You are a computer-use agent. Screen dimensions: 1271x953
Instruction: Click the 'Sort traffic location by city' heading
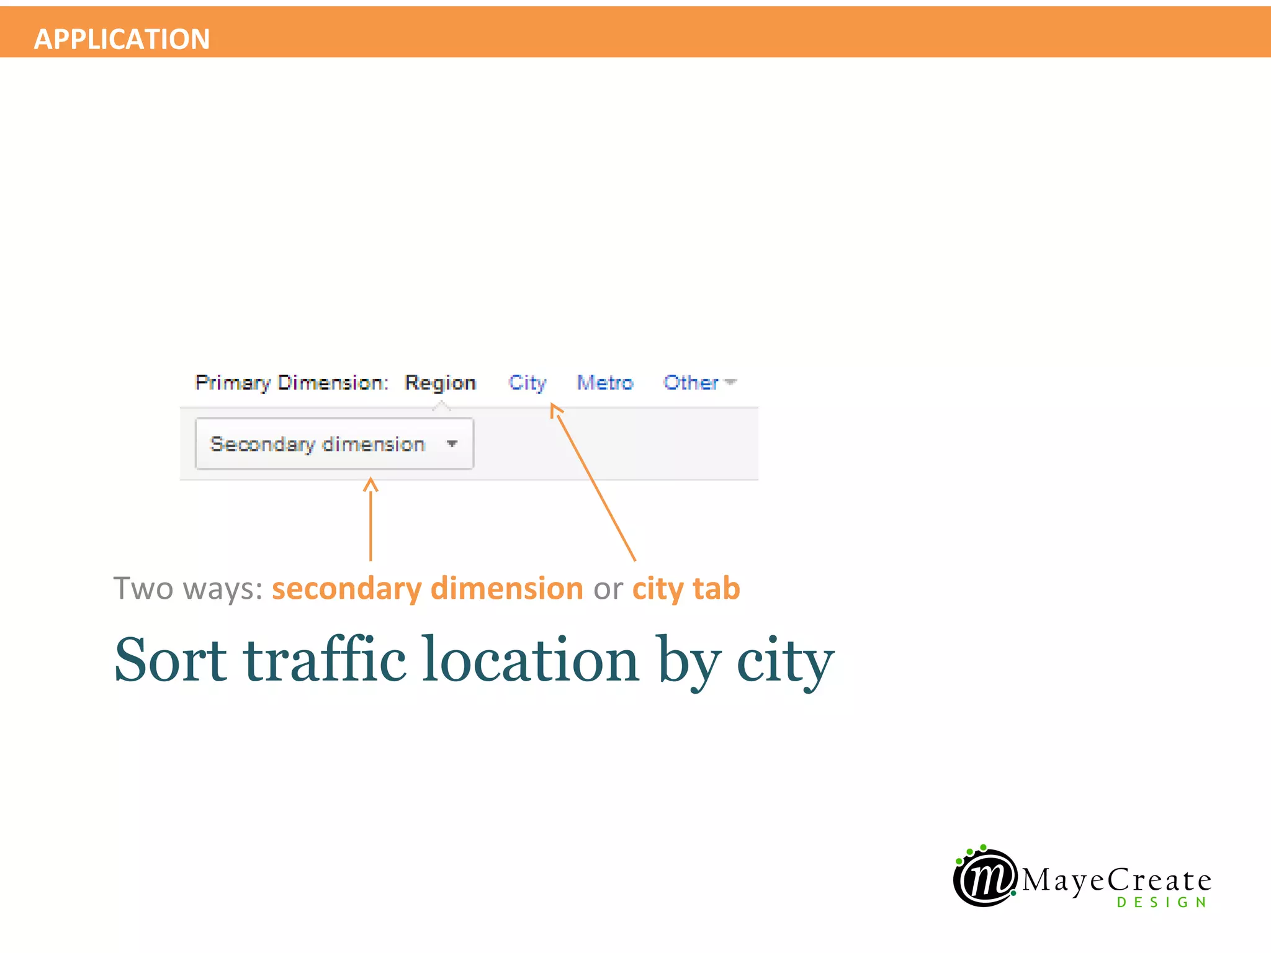coord(474,661)
